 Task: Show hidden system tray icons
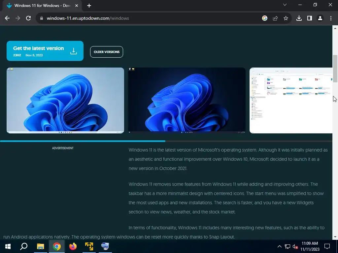[279, 246]
